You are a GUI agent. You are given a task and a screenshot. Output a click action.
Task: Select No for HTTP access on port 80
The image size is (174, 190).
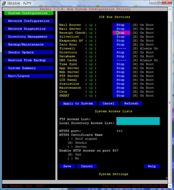[x=70, y=158]
